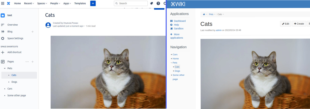Click the test space name in sidebar
The image size is (310, 109).
click(x=10, y=15)
